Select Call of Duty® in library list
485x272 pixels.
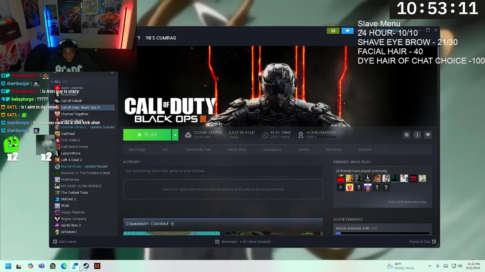[83, 101]
